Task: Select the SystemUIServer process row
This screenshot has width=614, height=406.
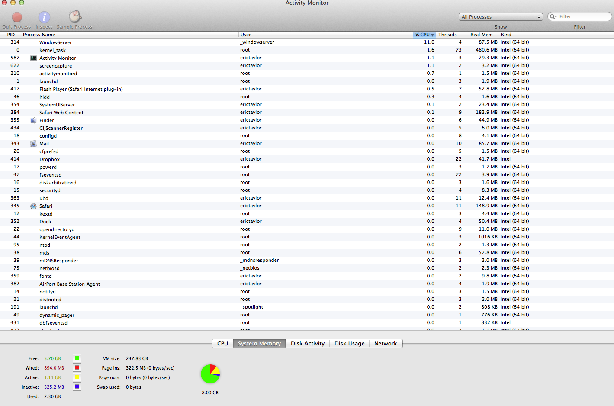Action: [307, 105]
